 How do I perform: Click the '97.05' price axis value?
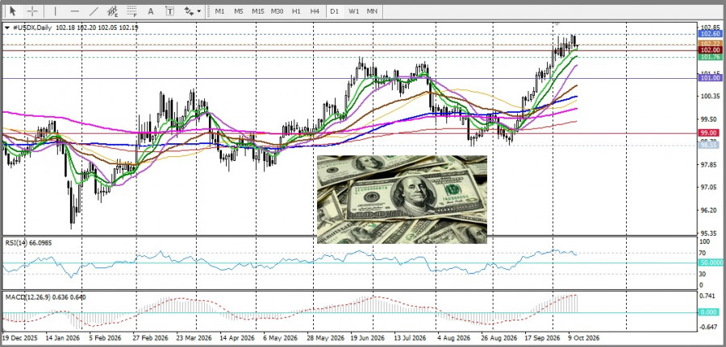tap(710, 187)
